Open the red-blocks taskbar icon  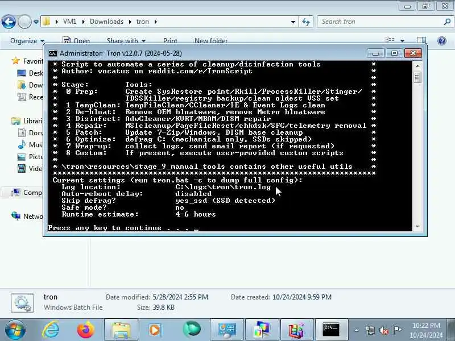tap(297, 330)
